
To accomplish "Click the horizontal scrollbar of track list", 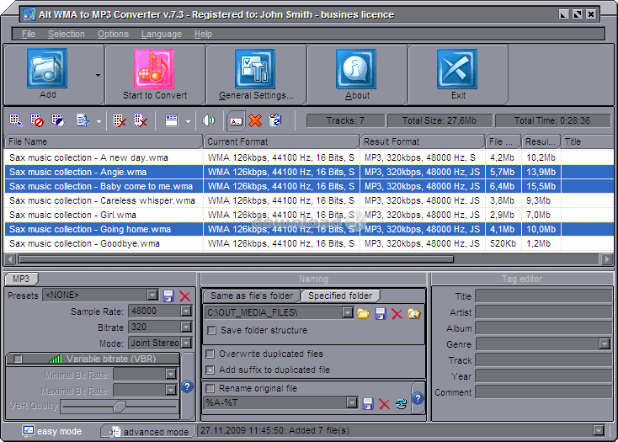I will tap(237, 259).
